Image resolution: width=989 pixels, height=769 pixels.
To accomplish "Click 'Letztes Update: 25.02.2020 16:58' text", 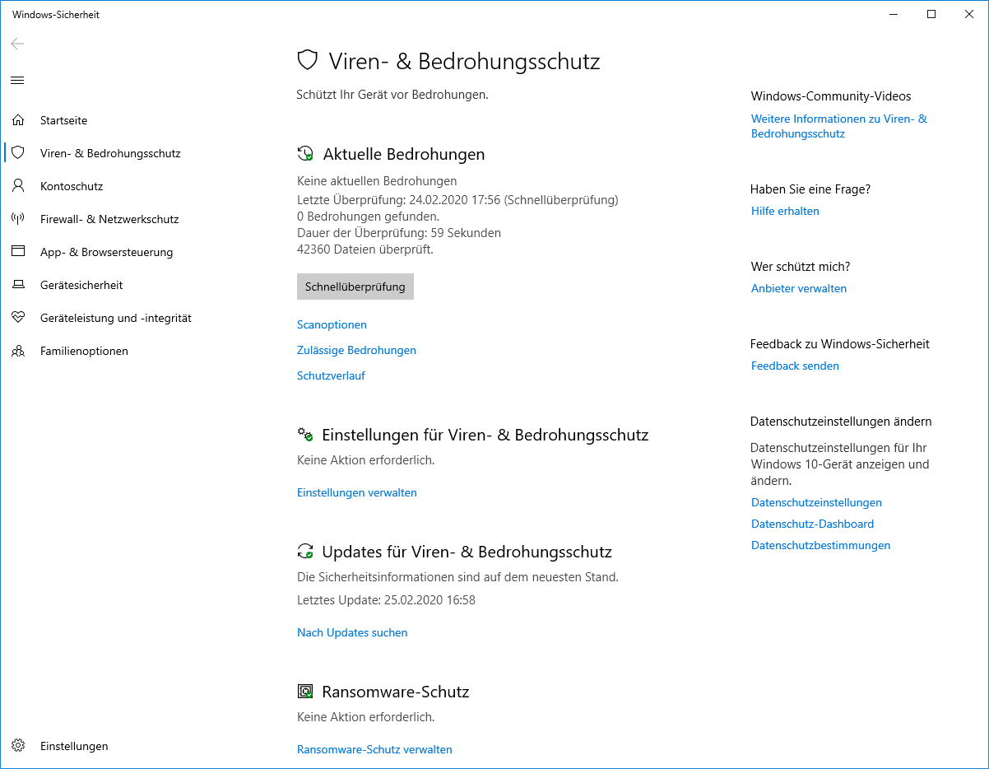I will coord(386,599).
